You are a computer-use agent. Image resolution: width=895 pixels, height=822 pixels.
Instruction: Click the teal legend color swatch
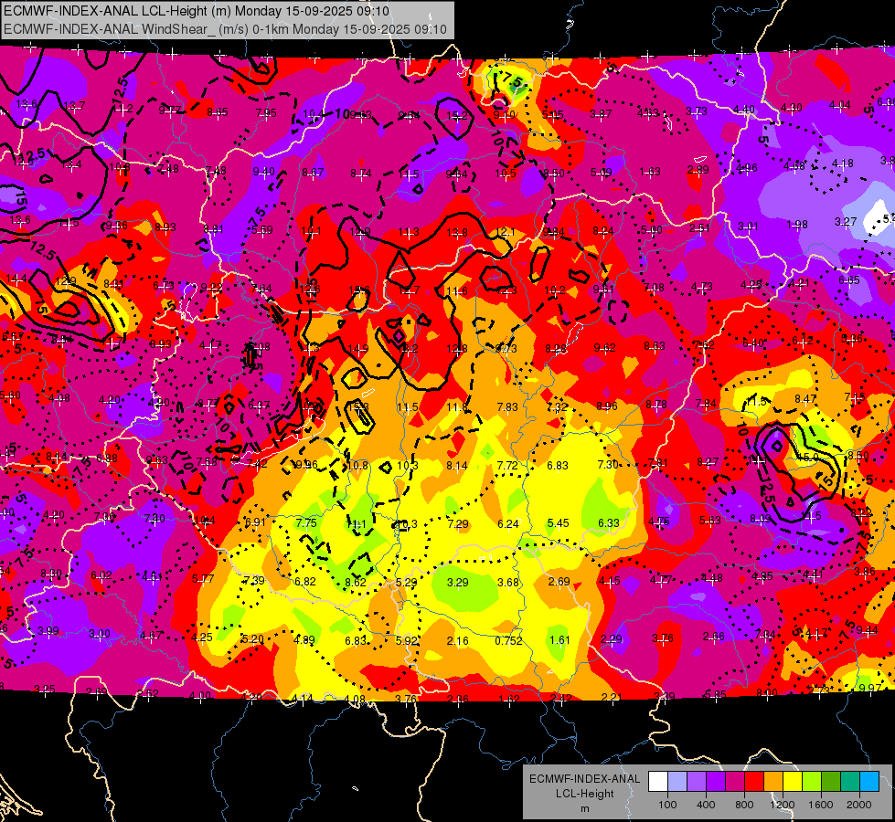(850, 782)
